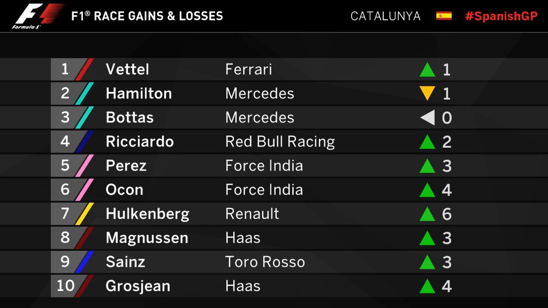Click the white left arrow for Bottas

point(428,117)
